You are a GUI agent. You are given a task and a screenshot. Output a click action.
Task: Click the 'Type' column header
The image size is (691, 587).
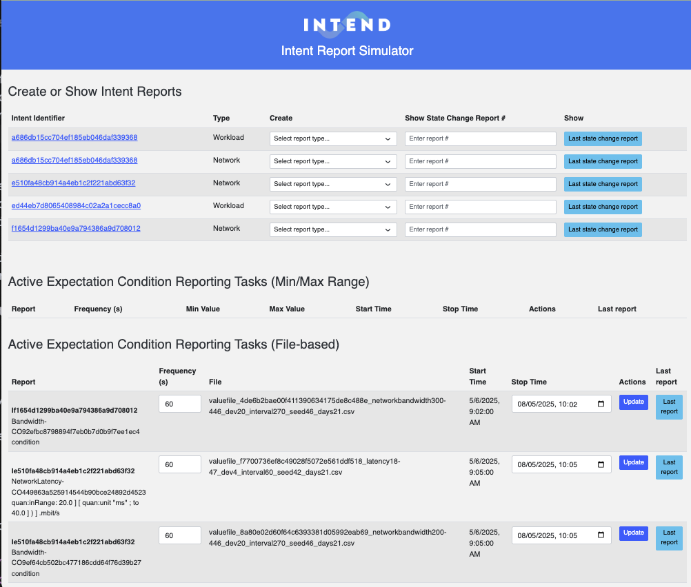[221, 118]
